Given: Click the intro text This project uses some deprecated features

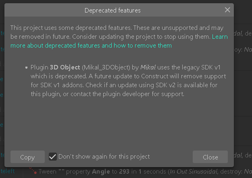Looking at the screenshot, I should (x=71, y=28).
